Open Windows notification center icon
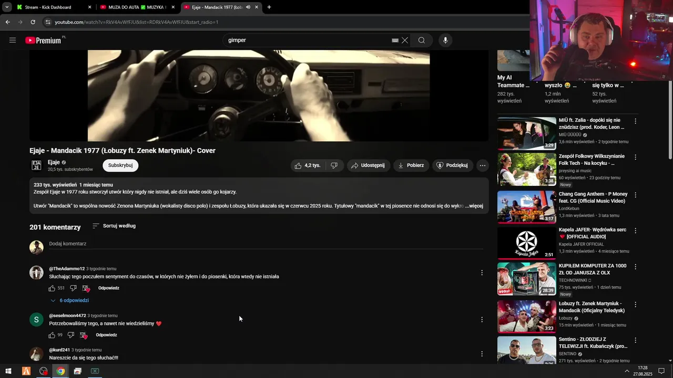 pyautogui.click(x=661, y=371)
